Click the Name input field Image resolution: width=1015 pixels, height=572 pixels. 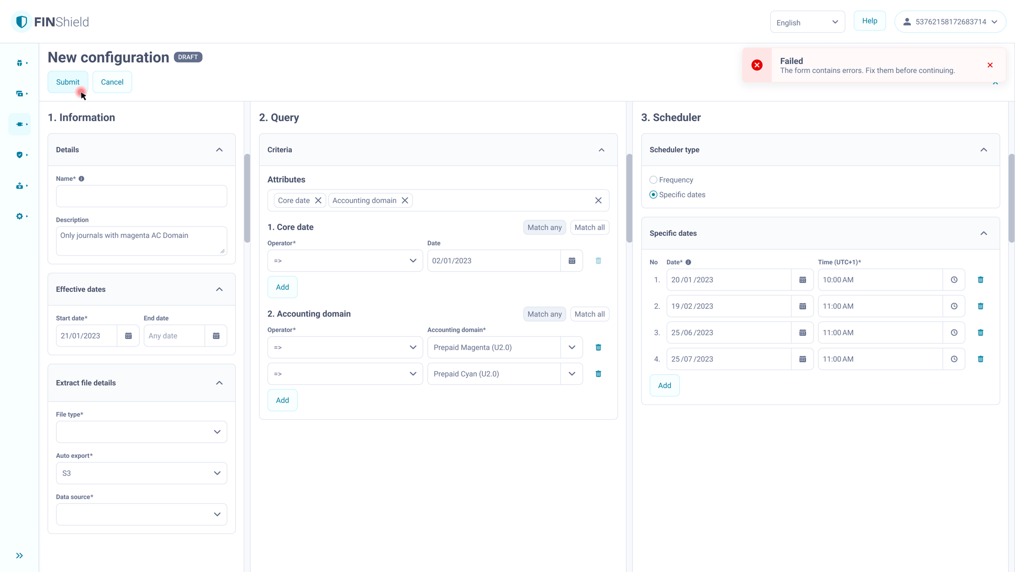141,196
